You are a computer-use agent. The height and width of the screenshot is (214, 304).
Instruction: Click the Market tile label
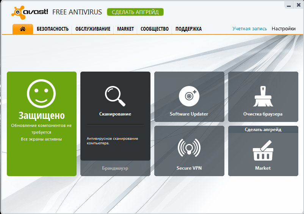click(x=263, y=168)
